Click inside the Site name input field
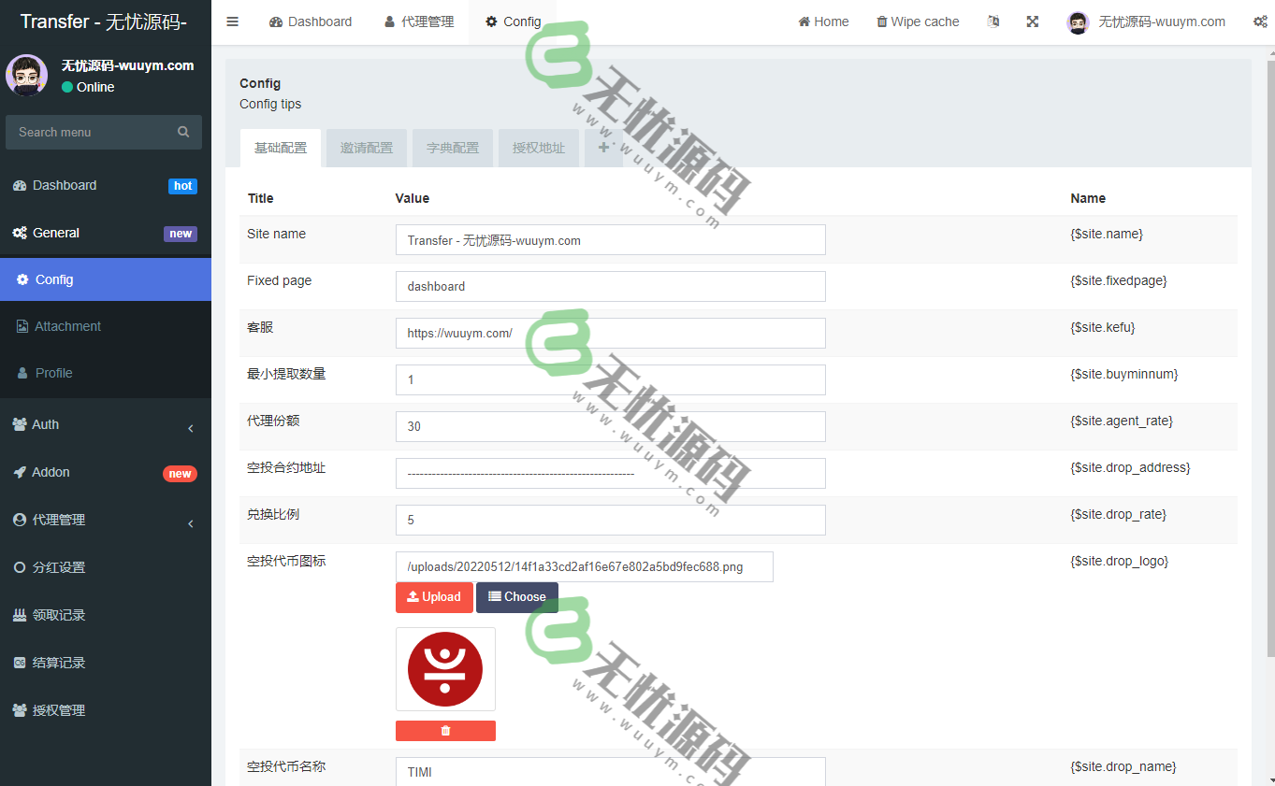This screenshot has height=786, width=1275. coord(610,239)
